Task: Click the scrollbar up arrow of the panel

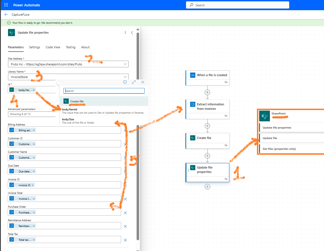Action: (x=138, y=29)
